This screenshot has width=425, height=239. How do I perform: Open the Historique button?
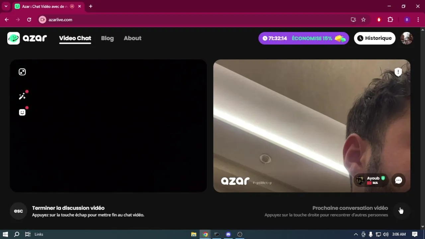[x=375, y=38]
